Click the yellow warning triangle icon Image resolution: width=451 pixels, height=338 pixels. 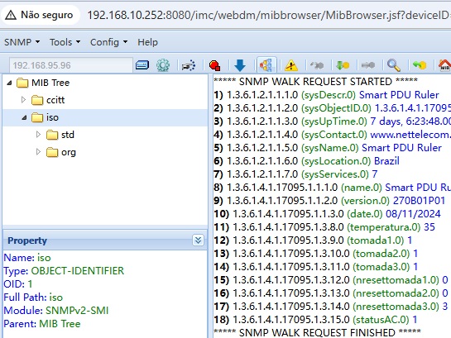[291, 65]
